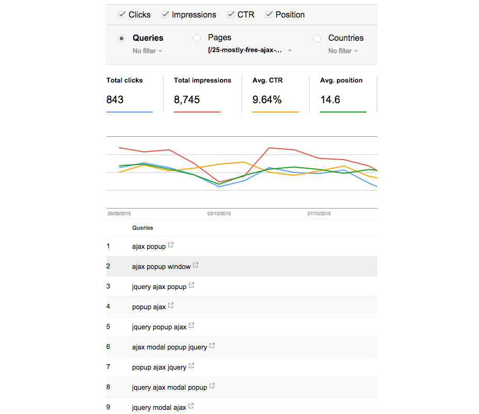Screen dimensions: 479x414
Task: Click the 'ajax modal popup jquery' query
Action: (x=169, y=347)
